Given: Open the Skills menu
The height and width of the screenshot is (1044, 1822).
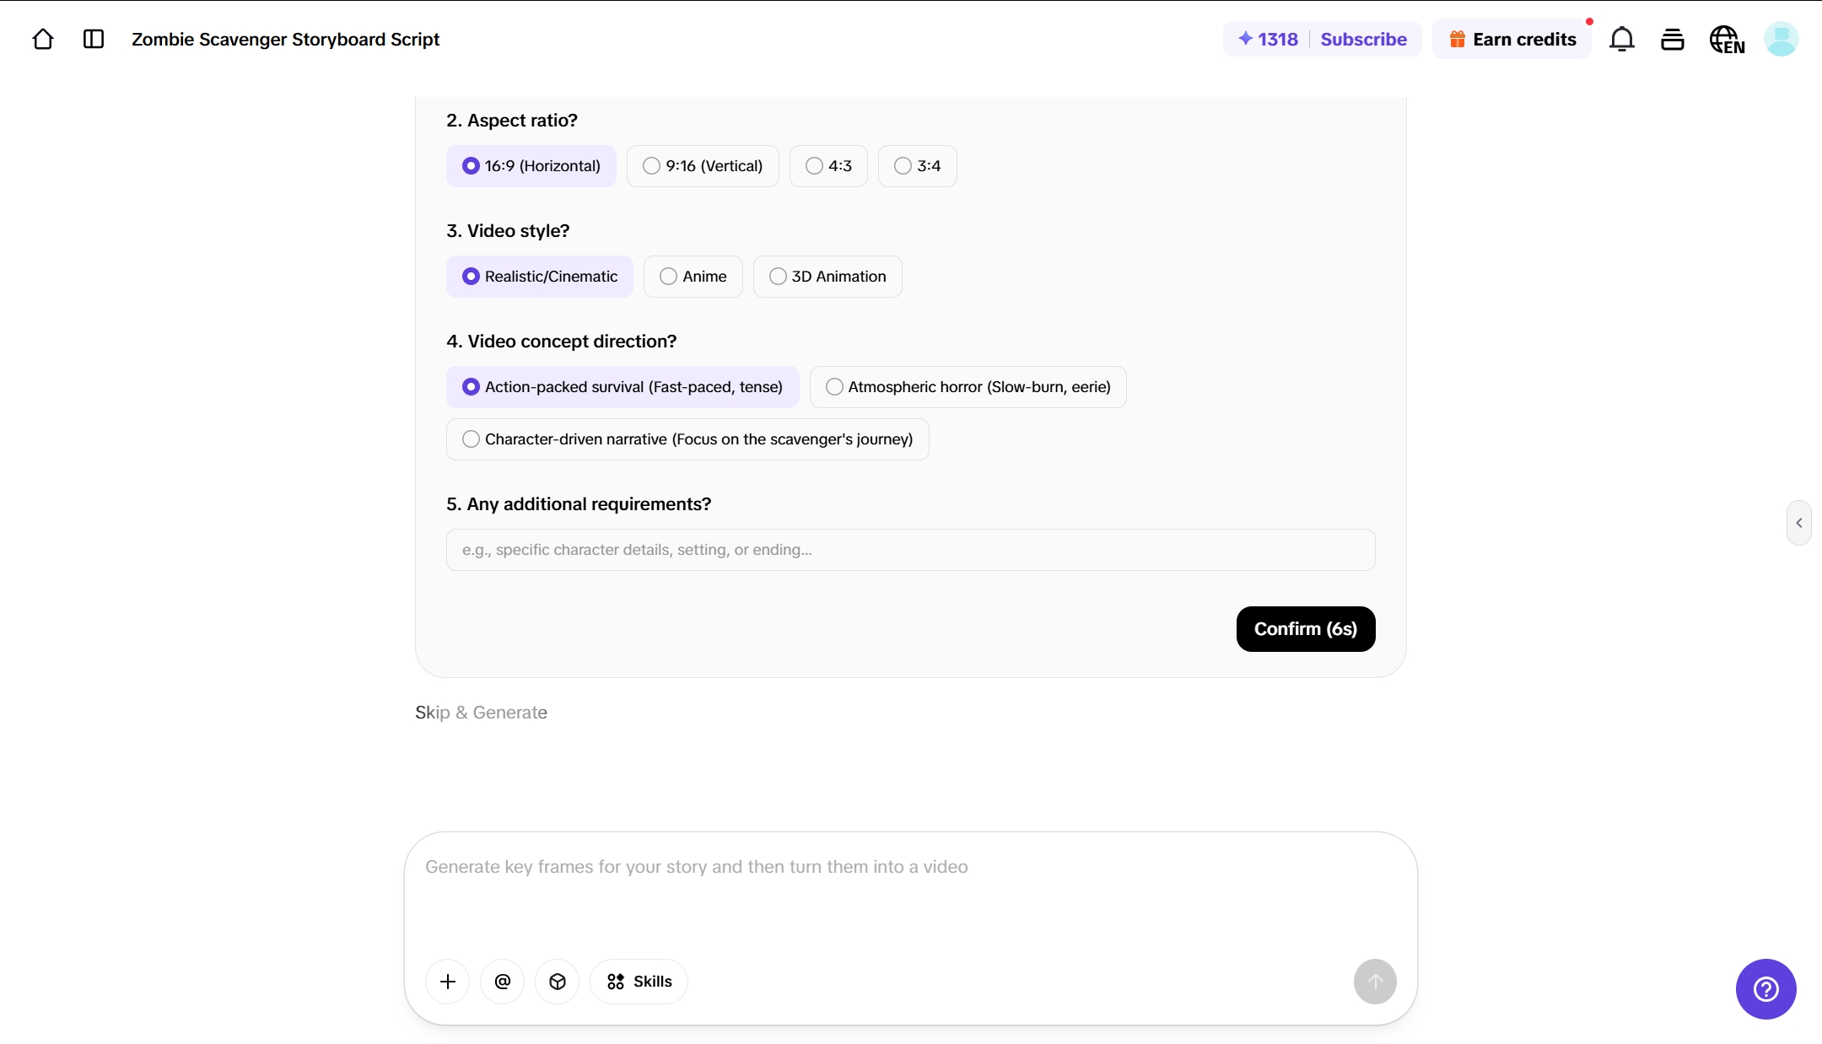Looking at the screenshot, I should pos(639,982).
